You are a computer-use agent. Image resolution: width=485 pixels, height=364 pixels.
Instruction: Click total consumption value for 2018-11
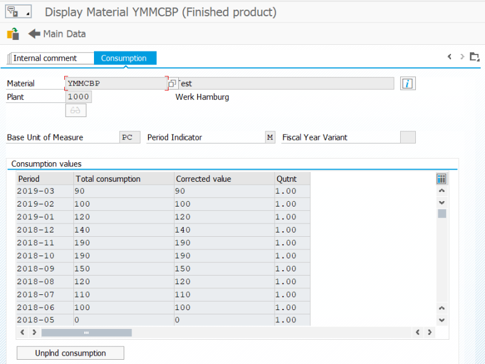tap(124, 243)
